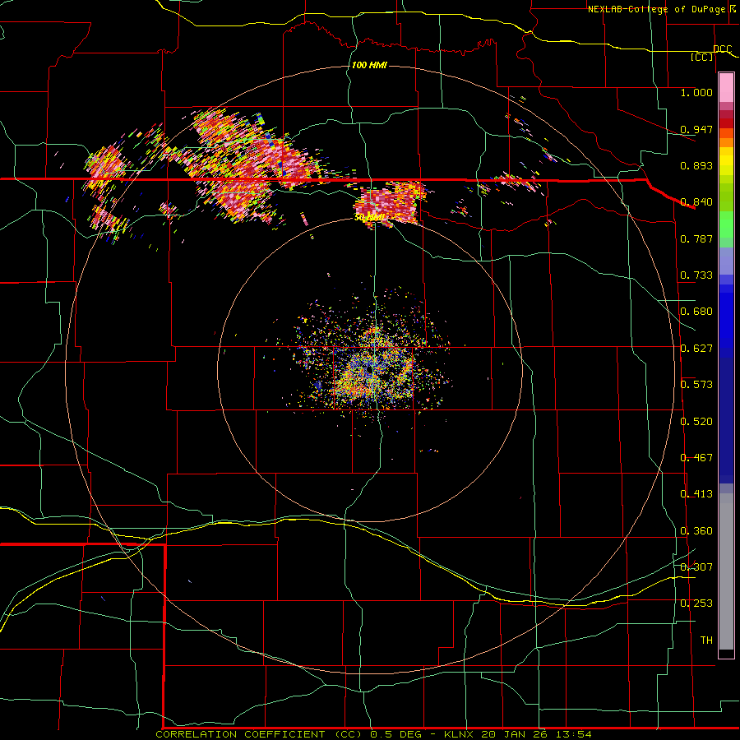Select the 0.467 scale value

696,458
